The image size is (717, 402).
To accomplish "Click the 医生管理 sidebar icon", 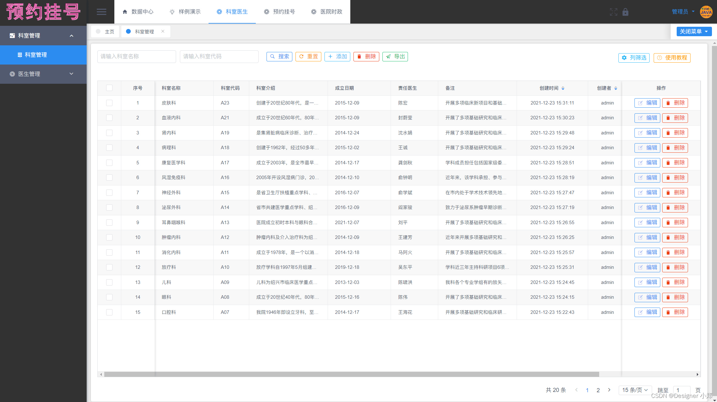I will pos(12,74).
